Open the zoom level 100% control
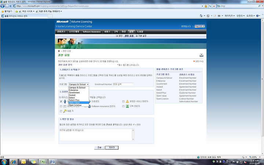 (x=254, y=157)
